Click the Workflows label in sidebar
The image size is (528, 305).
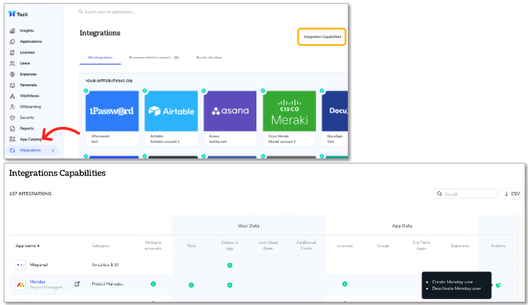pos(30,96)
